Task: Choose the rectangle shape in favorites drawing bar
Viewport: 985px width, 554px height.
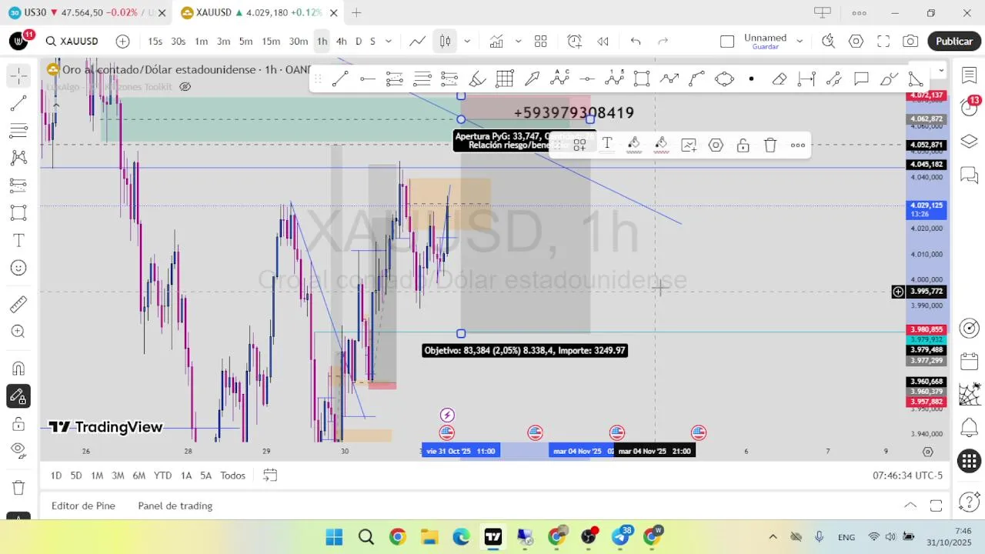Action: (x=642, y=78)
